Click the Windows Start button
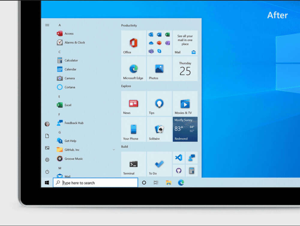Viewport: 300px width, 226px height. click(46, 182)
